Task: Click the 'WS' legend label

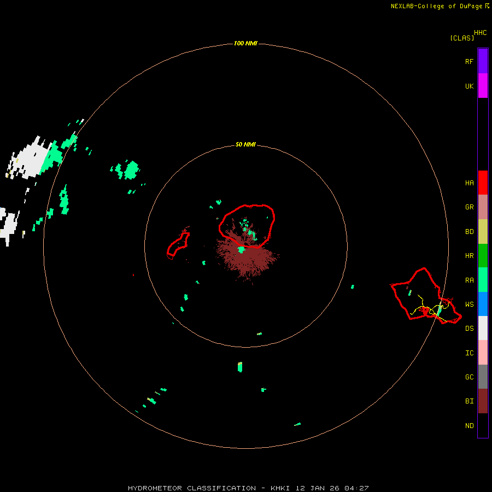Action: pos(469,304)
